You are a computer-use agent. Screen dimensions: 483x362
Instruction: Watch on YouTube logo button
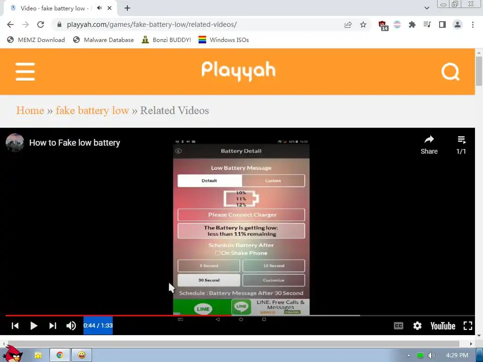pos(442,326)
